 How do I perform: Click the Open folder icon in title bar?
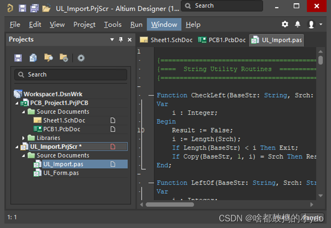pyautogui.click(x=46, y=8)
